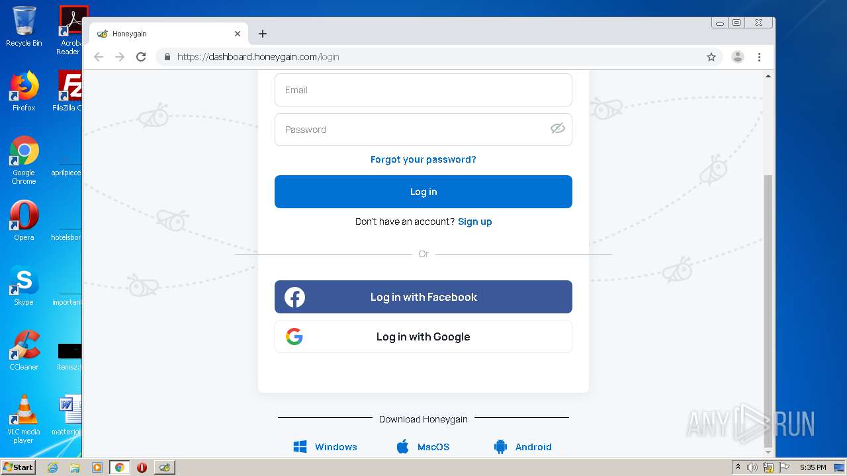Click the 5:35 PM clock
Image resolution: width=847 pixels, height=476 pixels.
coord(813,467)
